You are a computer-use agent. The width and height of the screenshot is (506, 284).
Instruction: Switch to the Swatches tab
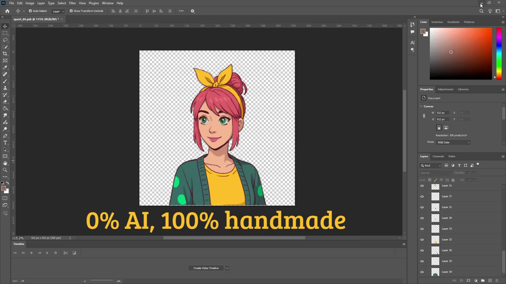(x=437, y=22)
